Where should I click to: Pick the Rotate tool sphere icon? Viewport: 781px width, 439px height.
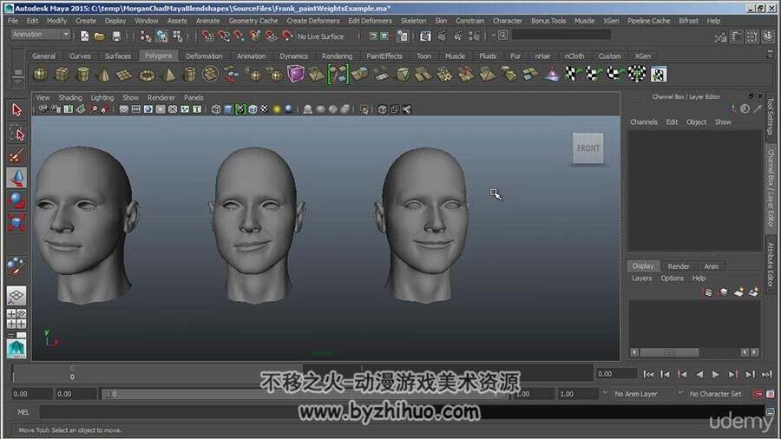pos(16,200)
